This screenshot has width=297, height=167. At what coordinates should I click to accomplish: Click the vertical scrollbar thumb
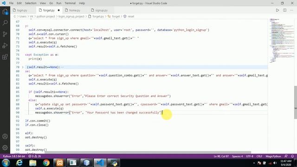tap(296, 103)
